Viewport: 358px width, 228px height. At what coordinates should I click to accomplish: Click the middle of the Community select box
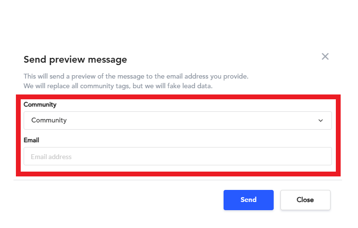(177, 121)
